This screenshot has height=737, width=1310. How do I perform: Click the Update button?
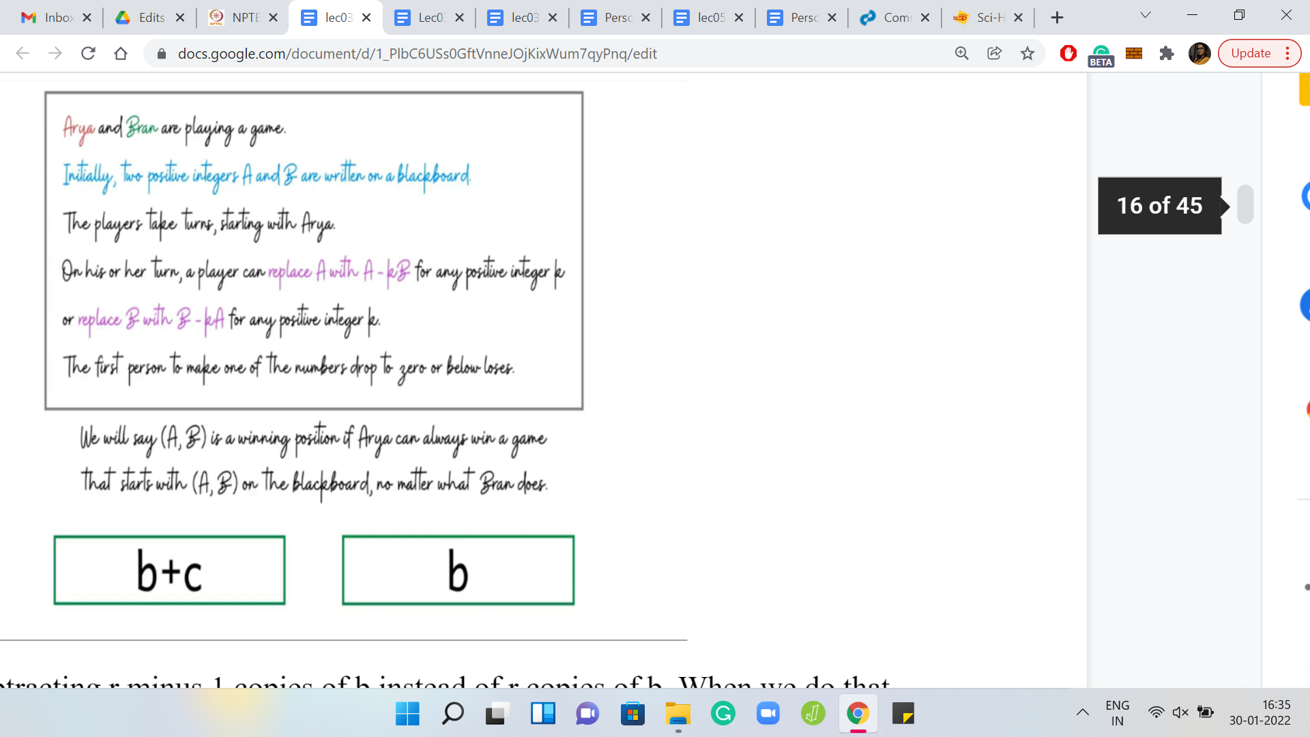click(1251, 53)
